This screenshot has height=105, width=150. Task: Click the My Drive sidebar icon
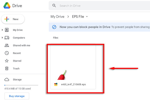point(7,30)
